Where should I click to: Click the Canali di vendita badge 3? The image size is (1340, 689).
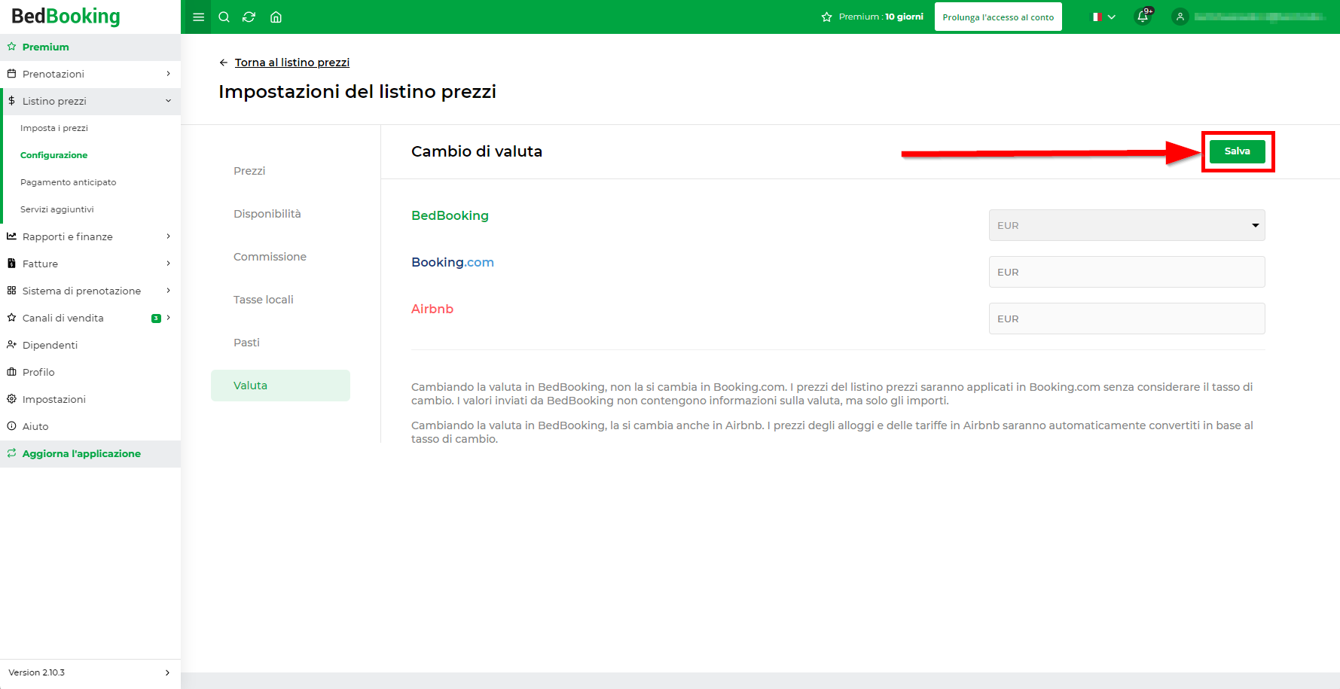156,319
